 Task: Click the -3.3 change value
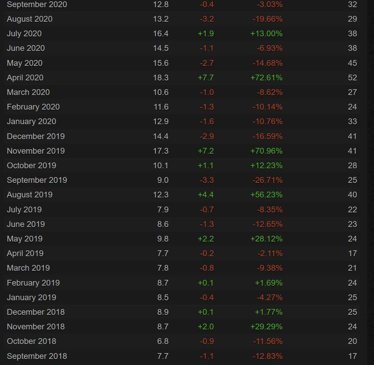click(x=207, y=180)
